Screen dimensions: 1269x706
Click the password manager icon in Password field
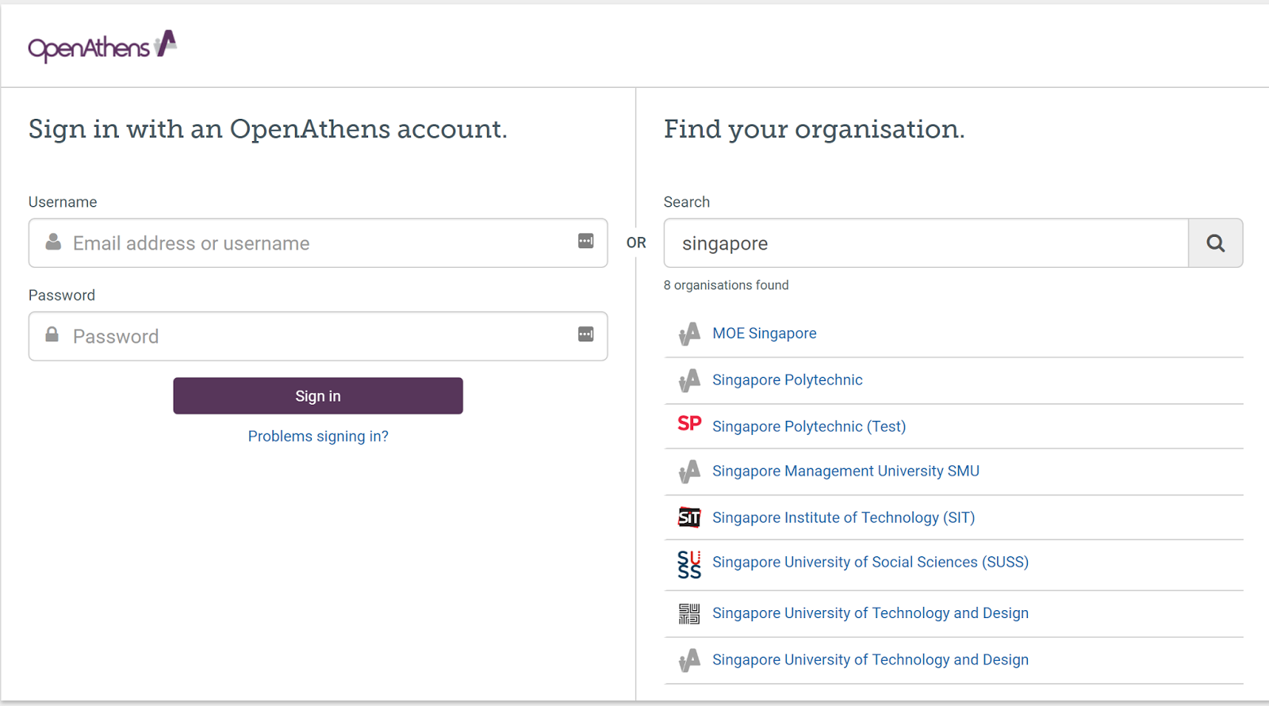(585, 334)
